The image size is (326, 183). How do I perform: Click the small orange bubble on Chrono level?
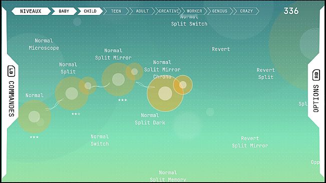click(x=183, y=85)
